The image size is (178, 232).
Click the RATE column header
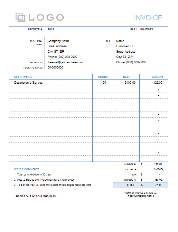pyautogui.click(x=126, y=77)
